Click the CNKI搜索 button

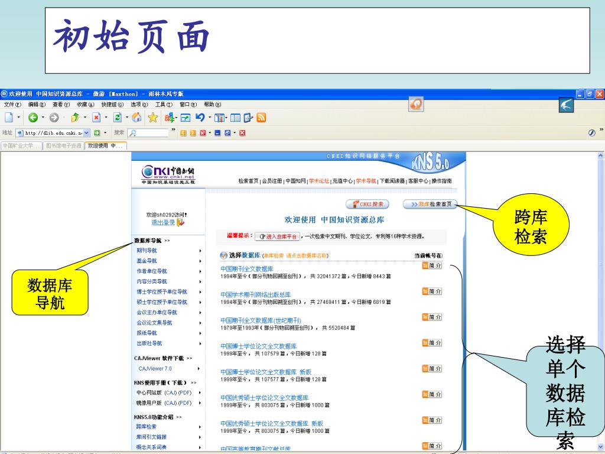[367, 204]
